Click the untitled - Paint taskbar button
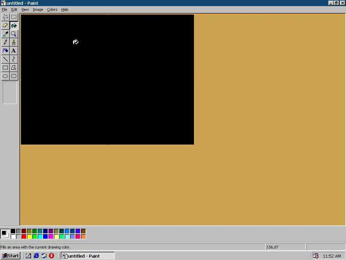The height and width of the screenshot is (260, 346). pos(88,256)
